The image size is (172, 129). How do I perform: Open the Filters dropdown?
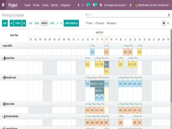[x=90, y=23]
